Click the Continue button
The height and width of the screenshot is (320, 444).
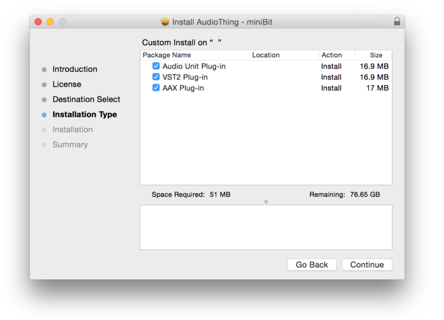tap(367, 265)
